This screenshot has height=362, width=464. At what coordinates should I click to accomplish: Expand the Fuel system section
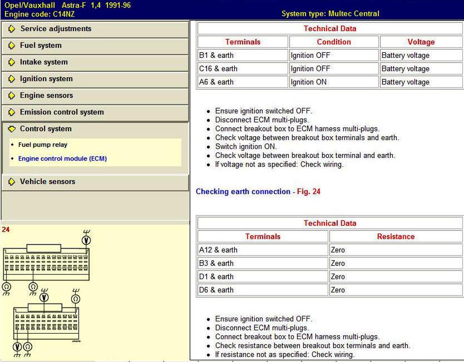95,46
